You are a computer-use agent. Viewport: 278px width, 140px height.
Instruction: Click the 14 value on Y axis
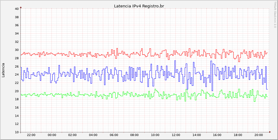pos(17,116)
